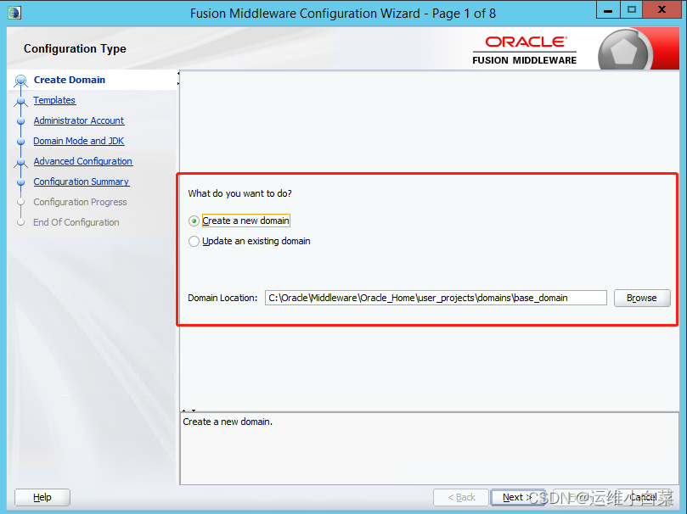
Task: Click the Templates step node icon
Action: tap(20, 101)
